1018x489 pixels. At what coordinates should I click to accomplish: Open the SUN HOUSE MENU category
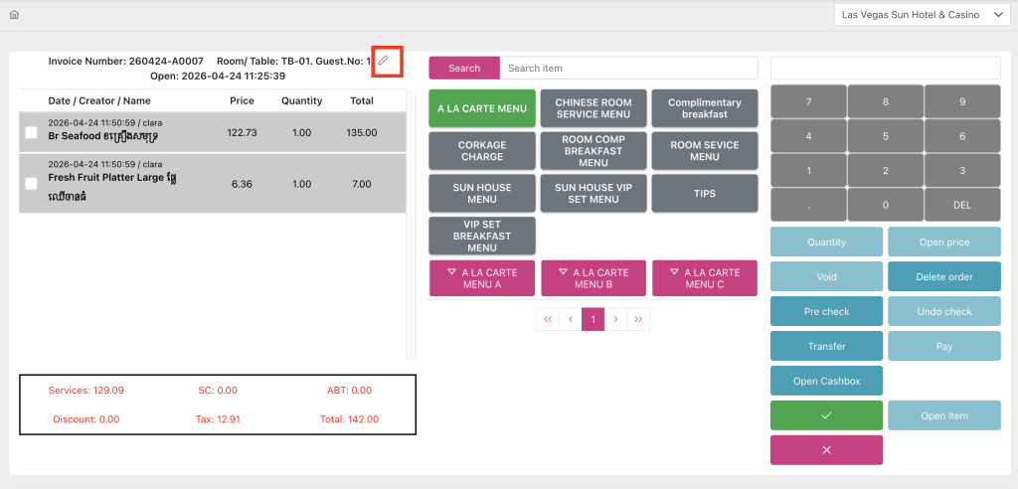482,193
